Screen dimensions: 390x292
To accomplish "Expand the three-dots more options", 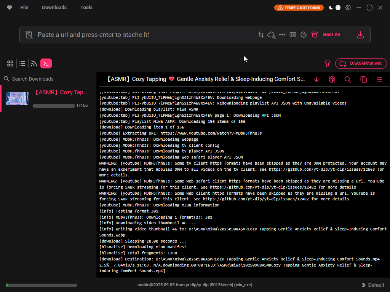I will click(x=282, y=35).
